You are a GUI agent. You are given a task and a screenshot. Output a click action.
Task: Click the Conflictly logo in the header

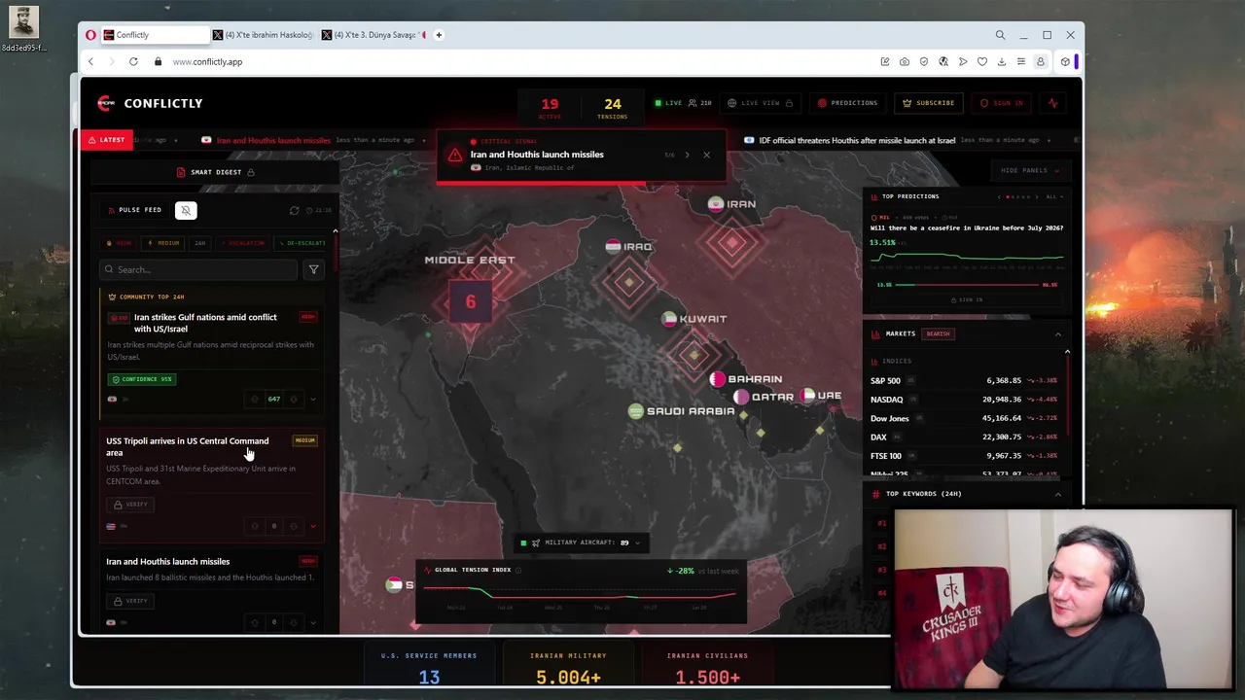(x=150, y=103)
